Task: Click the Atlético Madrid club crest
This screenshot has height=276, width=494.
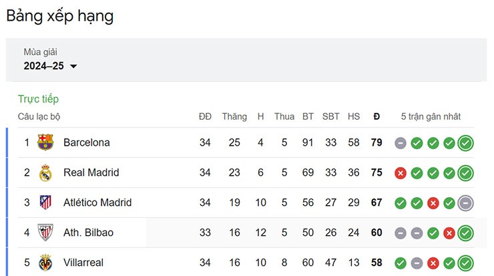Action: [45, 202]
